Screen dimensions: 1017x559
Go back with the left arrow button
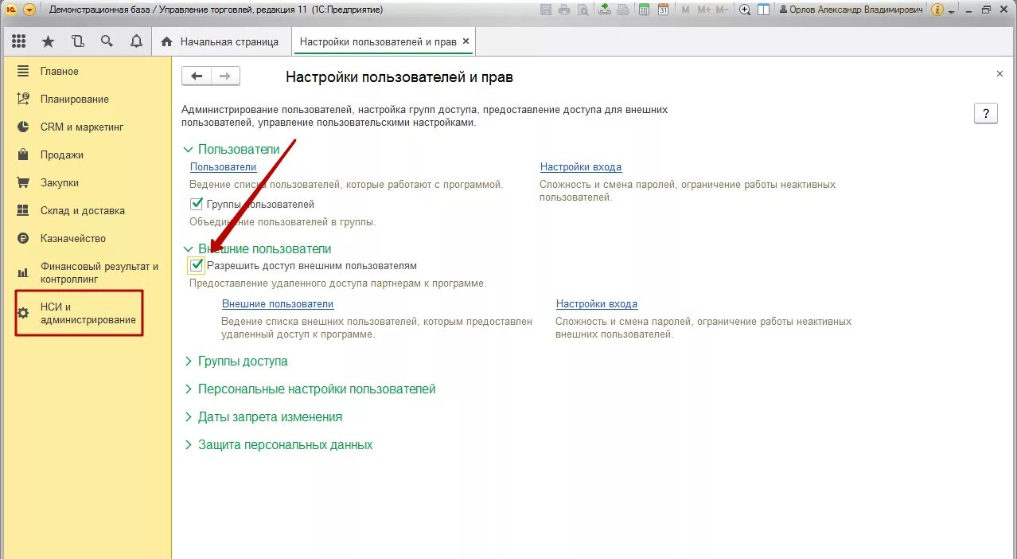click(197, 76)
